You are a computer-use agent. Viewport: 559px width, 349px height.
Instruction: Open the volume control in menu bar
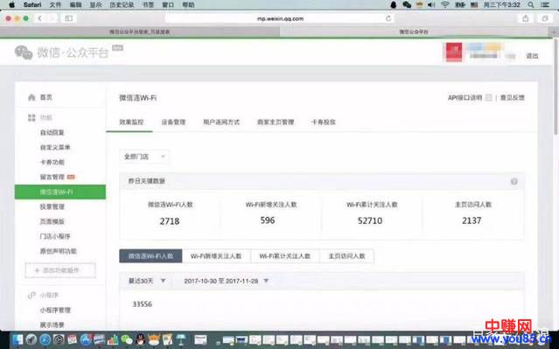(431, 4)
